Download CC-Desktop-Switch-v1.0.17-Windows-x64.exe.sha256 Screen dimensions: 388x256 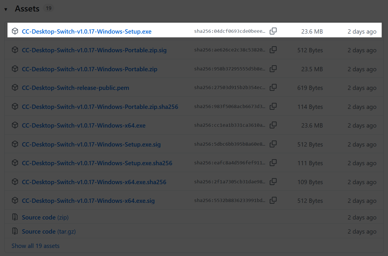[x=94, y=182]
